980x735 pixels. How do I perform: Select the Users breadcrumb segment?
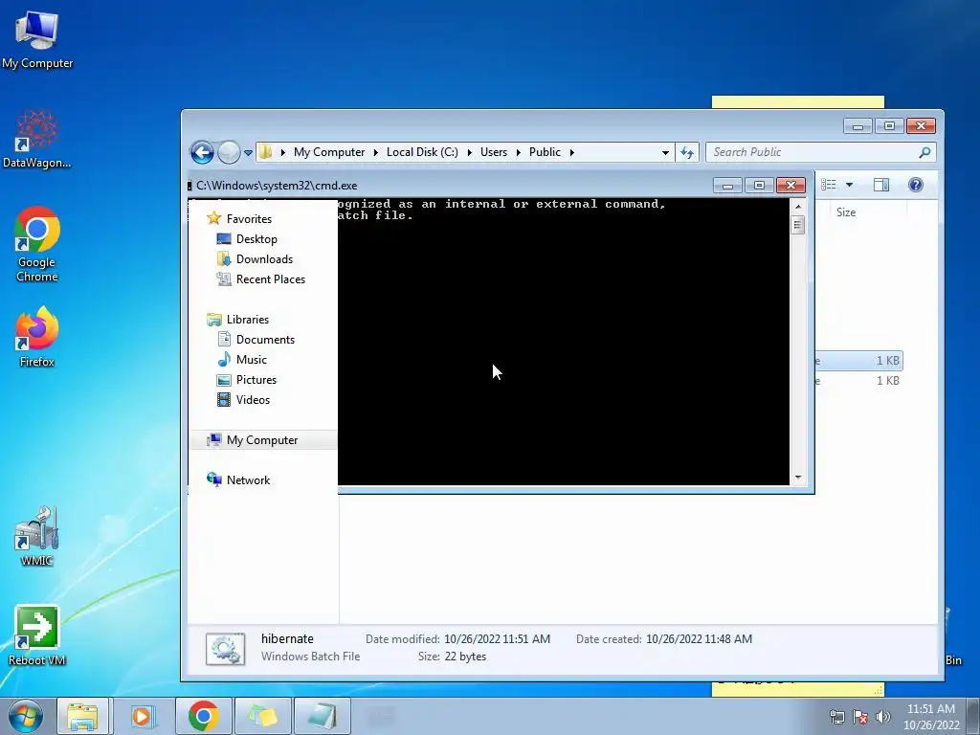tap(494, 152)
